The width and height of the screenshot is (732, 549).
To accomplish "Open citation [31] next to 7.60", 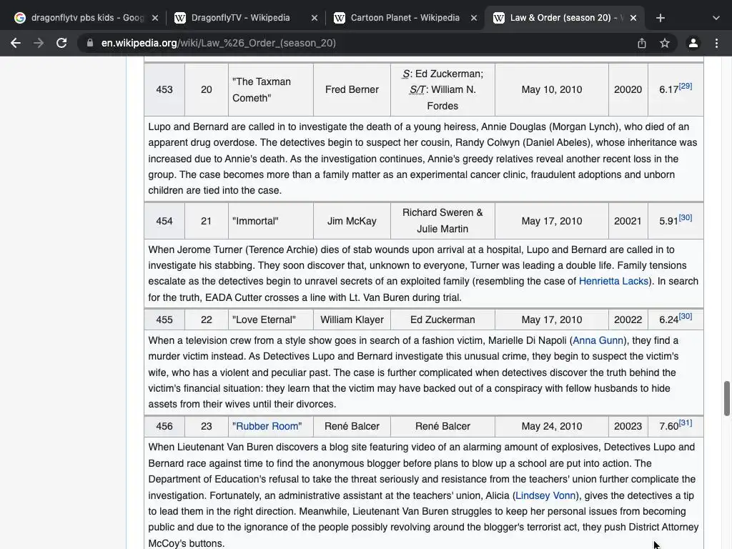I will (x=686, y=422).
